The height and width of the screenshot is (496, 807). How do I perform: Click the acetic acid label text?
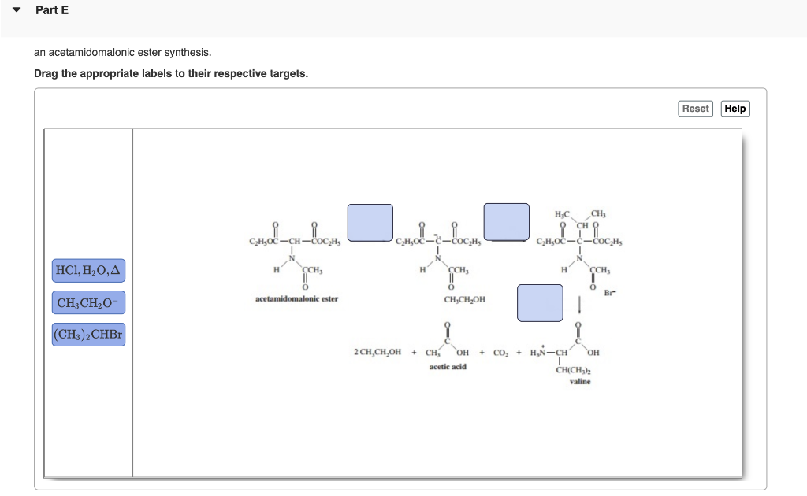(448, 366)
